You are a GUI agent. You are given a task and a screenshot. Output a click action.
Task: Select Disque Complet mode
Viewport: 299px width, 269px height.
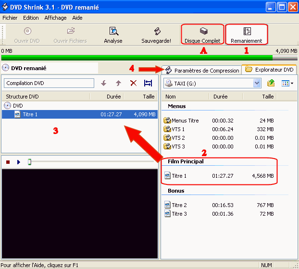202,35
